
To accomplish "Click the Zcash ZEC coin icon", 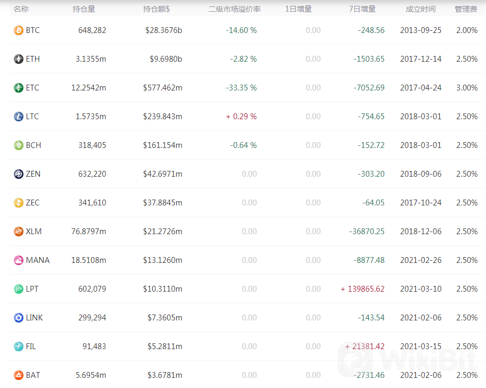I will [x=19, y=203].
